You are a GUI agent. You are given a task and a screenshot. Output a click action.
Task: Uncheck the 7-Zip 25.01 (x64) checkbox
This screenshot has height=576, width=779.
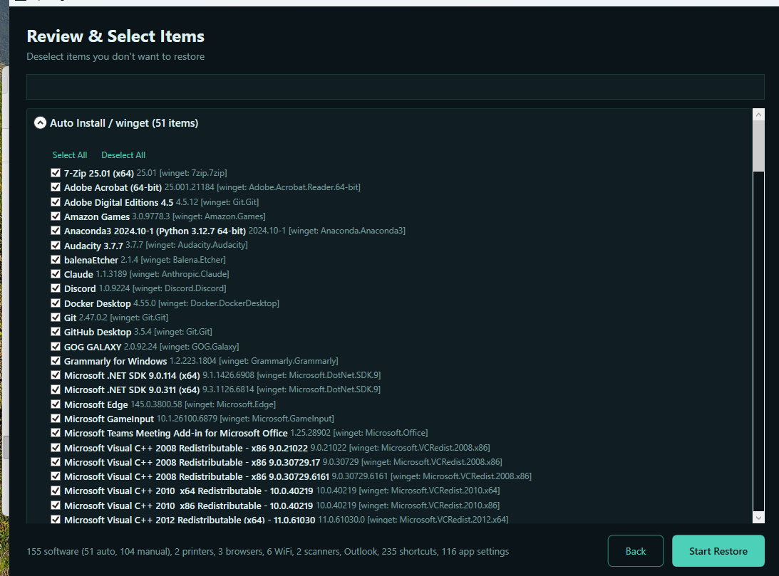(x=56, y=173)
